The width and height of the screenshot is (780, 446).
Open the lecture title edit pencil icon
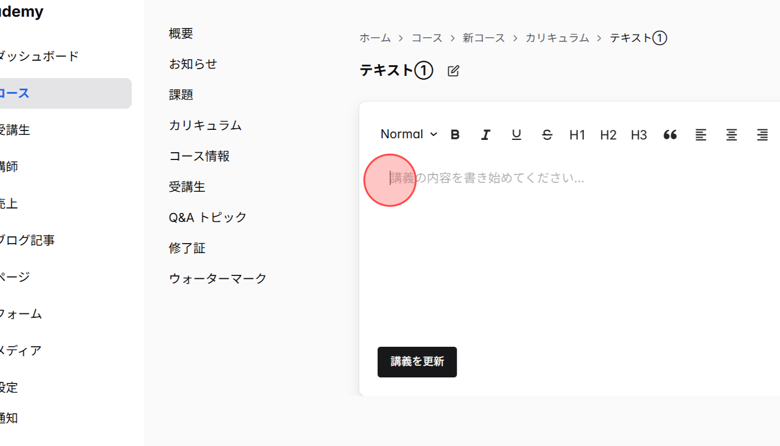click(453, 70)
